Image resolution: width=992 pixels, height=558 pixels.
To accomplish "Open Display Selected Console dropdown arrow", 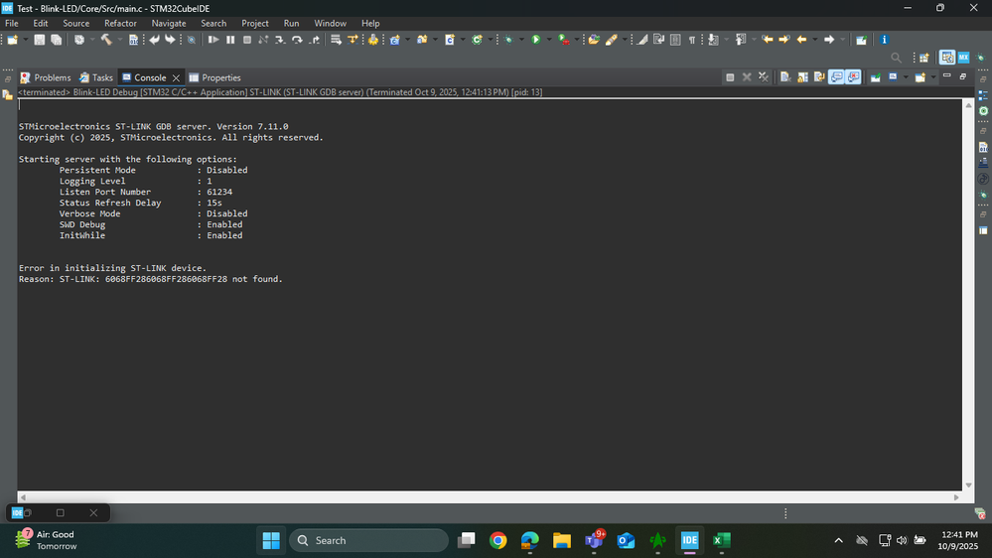I will click(x=906, y=77).
